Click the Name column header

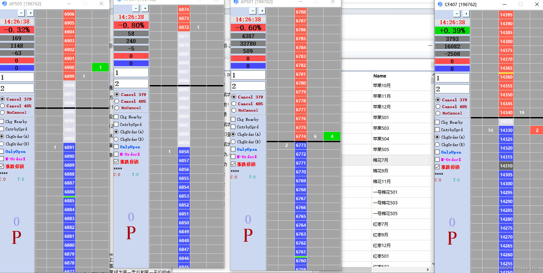coord(380,76)
